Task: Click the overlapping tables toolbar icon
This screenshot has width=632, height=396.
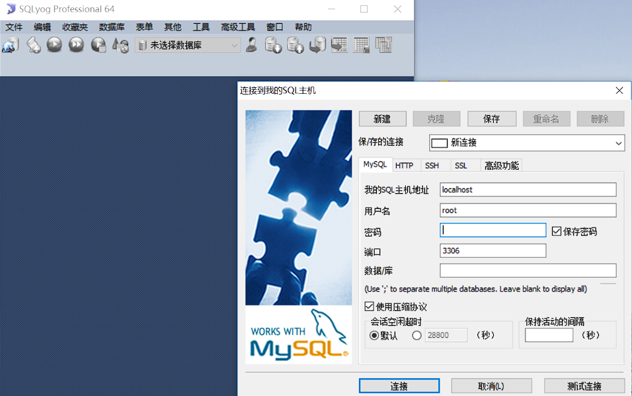Action: pos(383,45)
